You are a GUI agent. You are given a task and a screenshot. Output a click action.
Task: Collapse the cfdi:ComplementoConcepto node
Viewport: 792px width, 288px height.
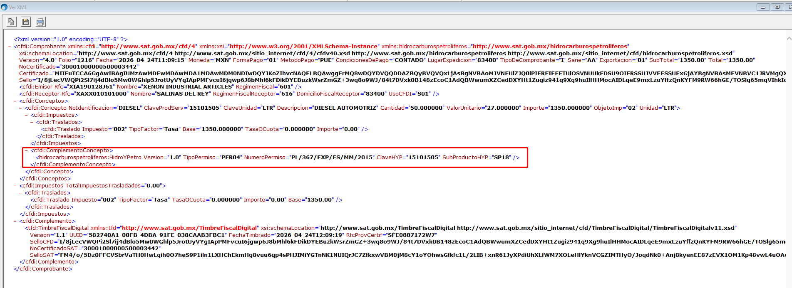27,150
